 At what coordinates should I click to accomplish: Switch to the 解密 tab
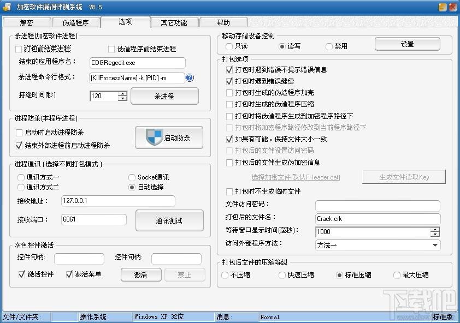(x=26, y=22)
